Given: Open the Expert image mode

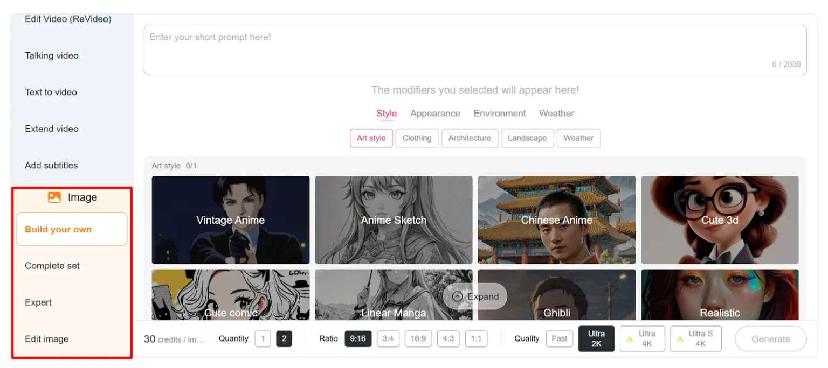Looking at the screenshot, I should point(38,302).
